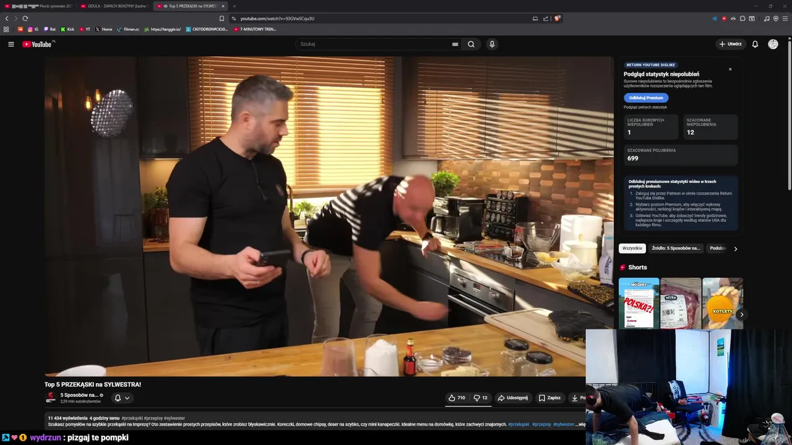Expand description with ...więcej
The image size is (792, 445).
[579, 425]
